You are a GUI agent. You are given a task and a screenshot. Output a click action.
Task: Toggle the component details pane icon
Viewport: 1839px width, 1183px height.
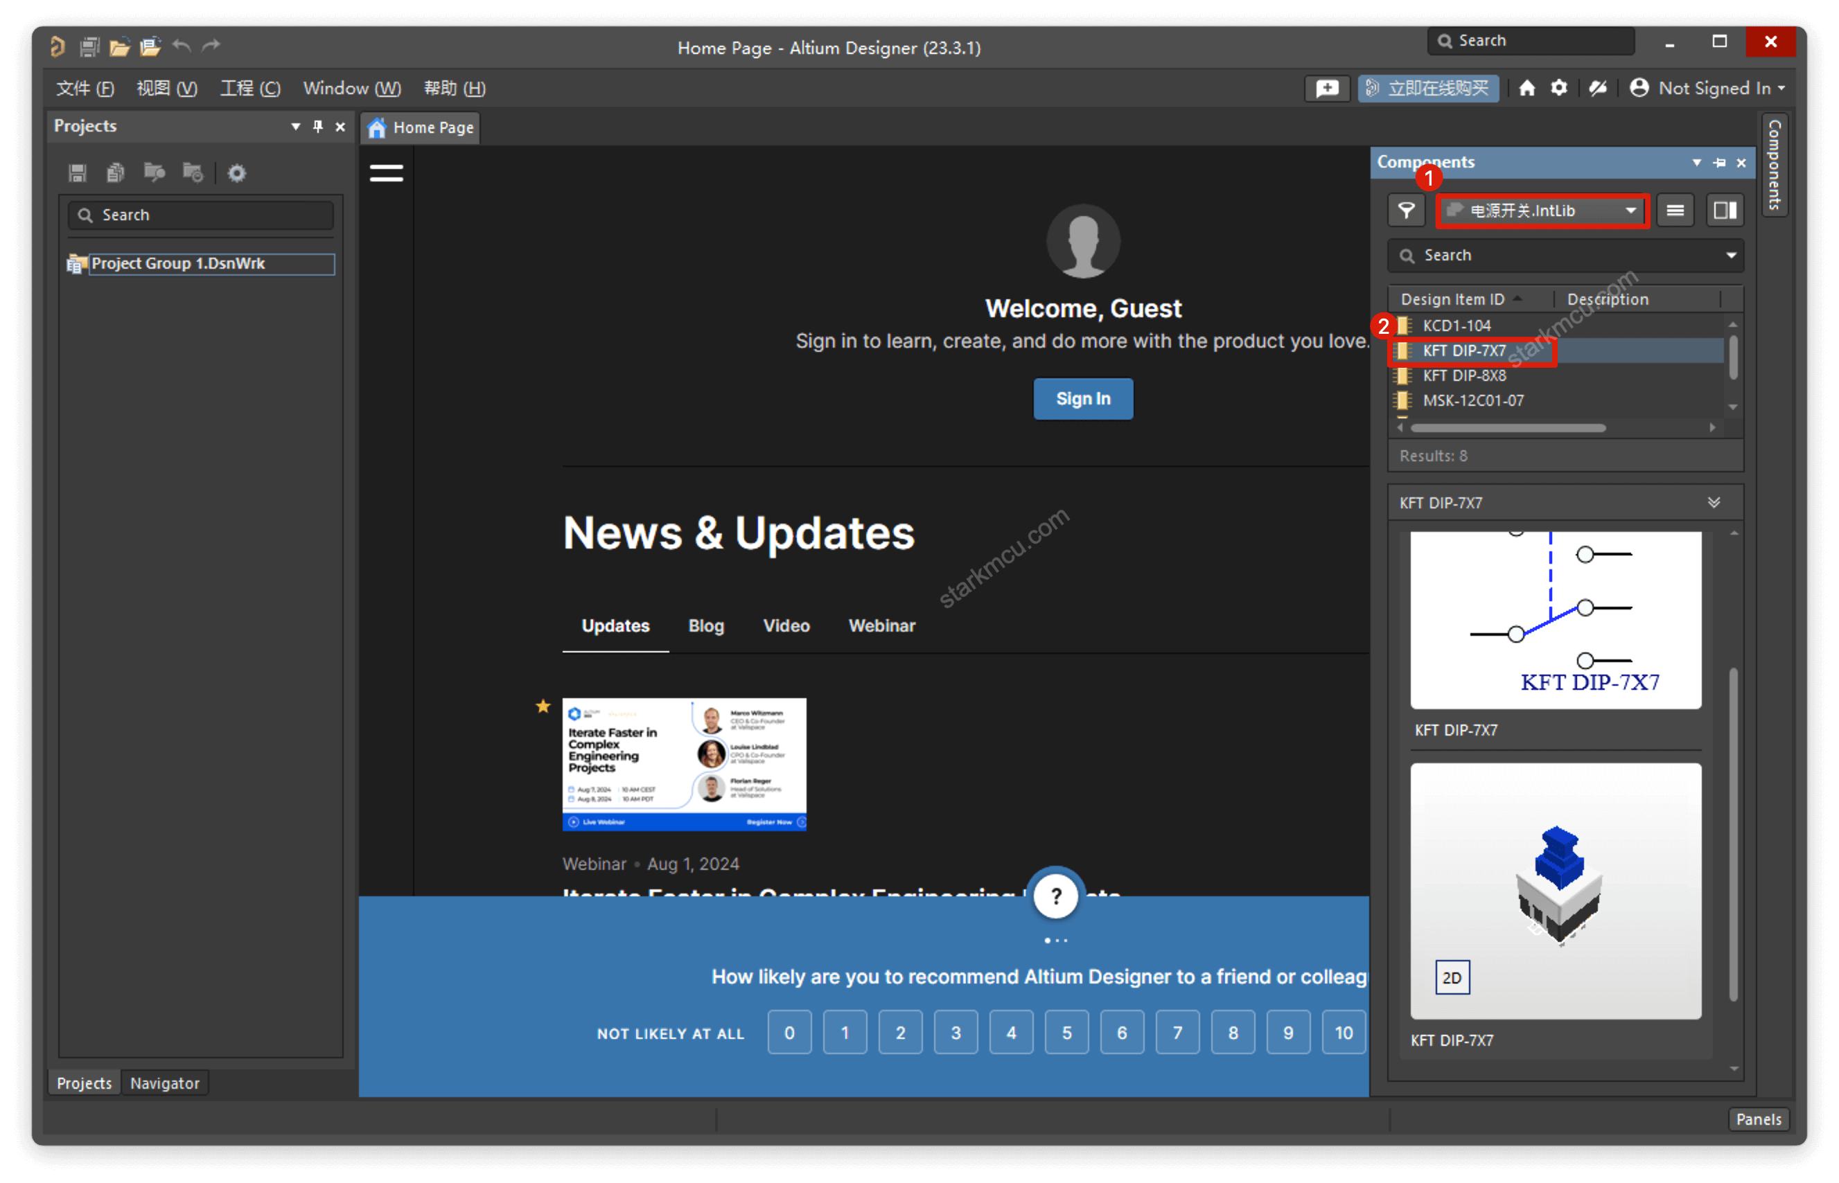tap(1724, 211)
